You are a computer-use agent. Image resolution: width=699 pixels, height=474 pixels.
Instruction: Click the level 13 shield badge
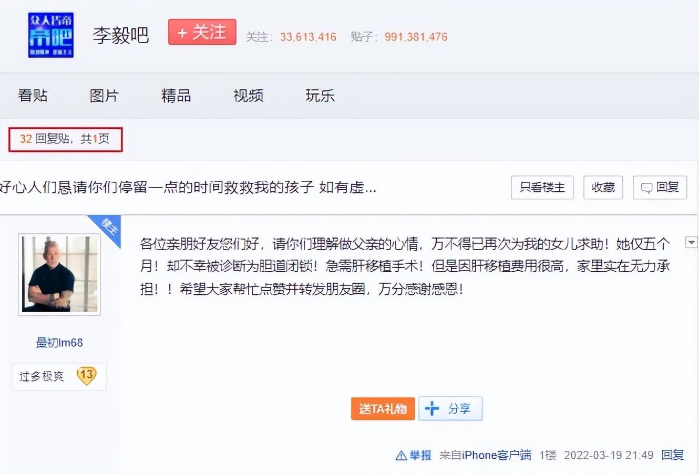tap(86, 376)
